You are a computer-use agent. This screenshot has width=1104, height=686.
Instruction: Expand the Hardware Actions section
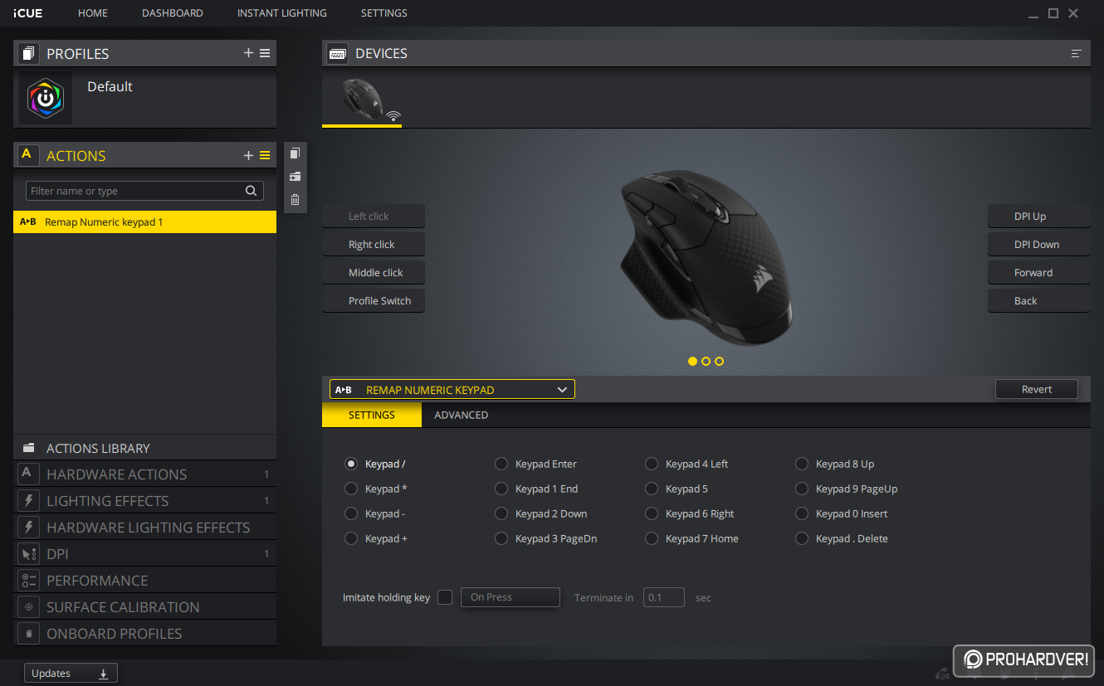click(x=144, y=474)
